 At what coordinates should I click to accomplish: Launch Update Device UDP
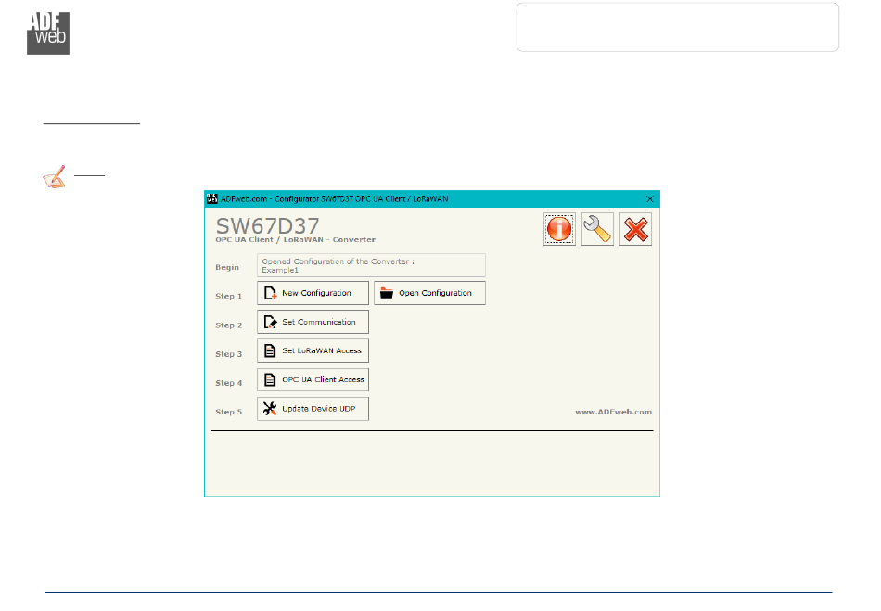coord(313,409)
